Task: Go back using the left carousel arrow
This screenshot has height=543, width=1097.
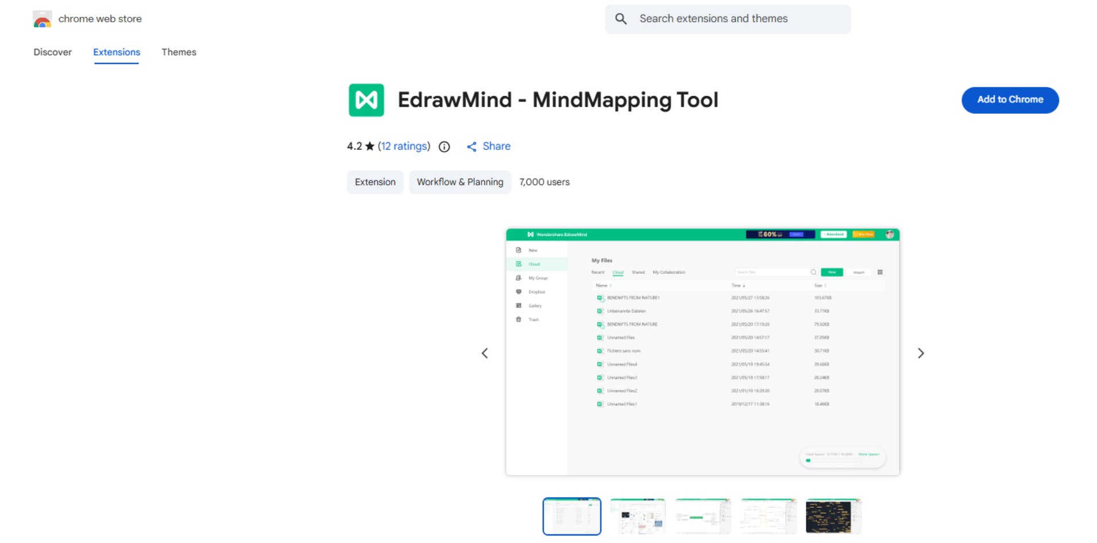Action: tap(485, 352)
